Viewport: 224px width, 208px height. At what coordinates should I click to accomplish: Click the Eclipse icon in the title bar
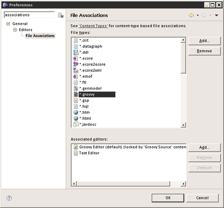pos(5,5)
